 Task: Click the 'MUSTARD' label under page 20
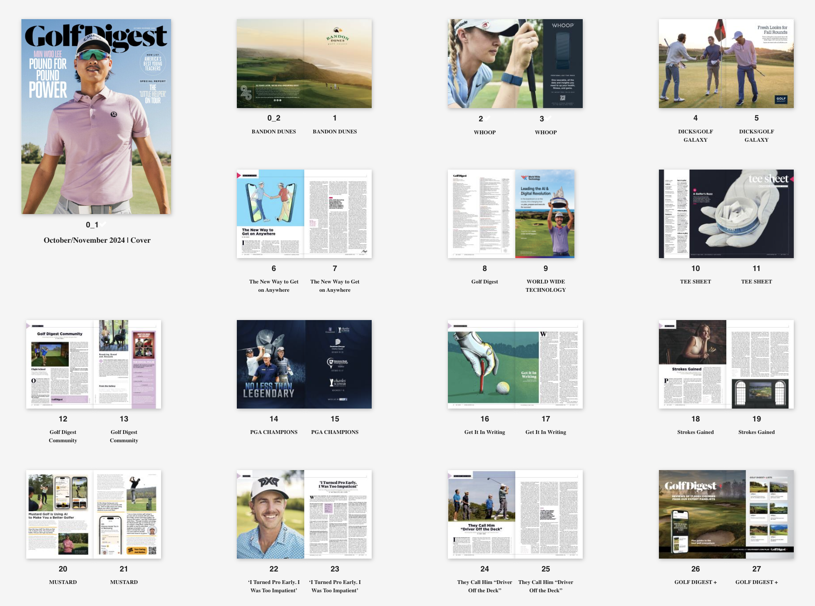click(63, 582)
